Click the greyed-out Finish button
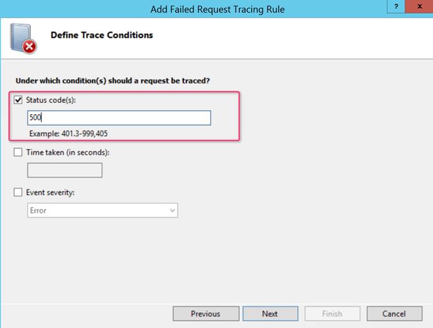 pos(332,314)
